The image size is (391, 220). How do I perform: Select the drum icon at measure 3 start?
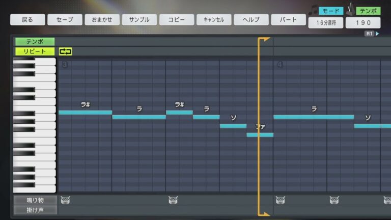65,200
